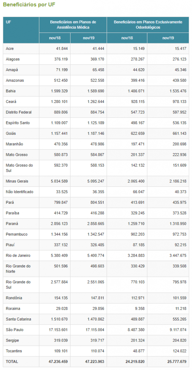The image size is (192, 370).
Task: Click Beneficiários em Planos Exclusivamente Odontológicos header
Action: coord(148,25)
